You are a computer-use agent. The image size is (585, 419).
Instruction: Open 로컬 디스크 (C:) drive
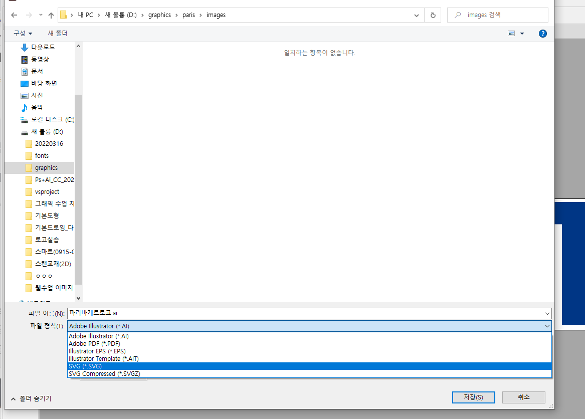[x=52, y=119]
